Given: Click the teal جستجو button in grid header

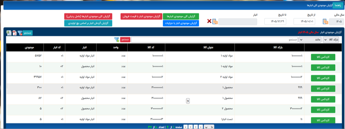Looking at the screenshot, I should [28, 33].
